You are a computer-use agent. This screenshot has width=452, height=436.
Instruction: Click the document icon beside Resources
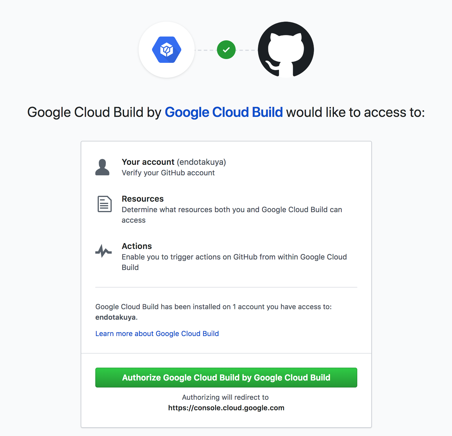[104, 204]
